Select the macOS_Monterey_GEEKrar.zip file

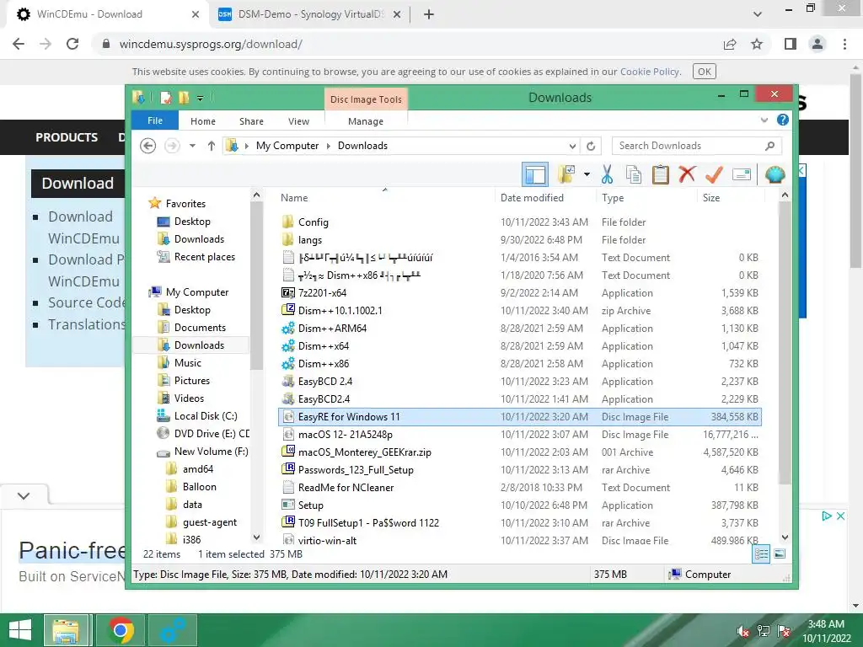(520, 452)
